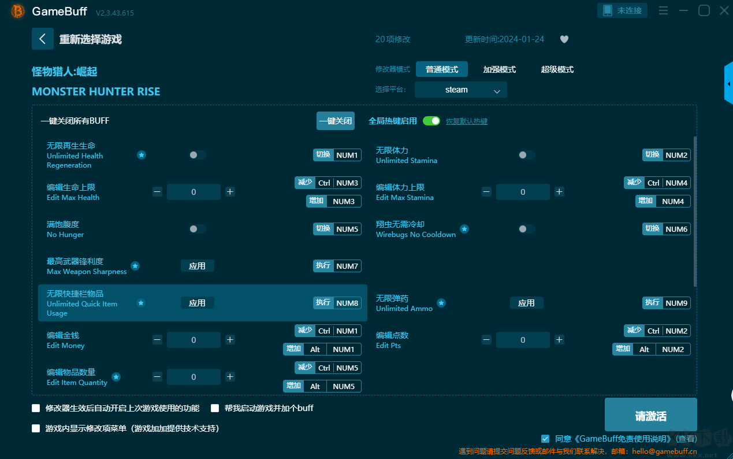733x459 pixels.
Task: Click star icon next to Wirebugs No Cooldown
Action: point(464,229)
